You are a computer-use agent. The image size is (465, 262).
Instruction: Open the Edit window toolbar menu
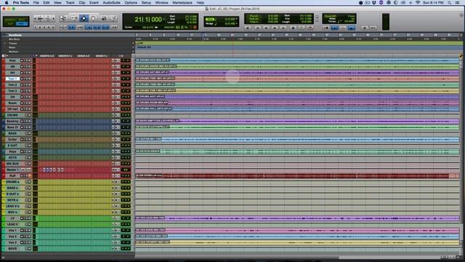pos(461,15)
